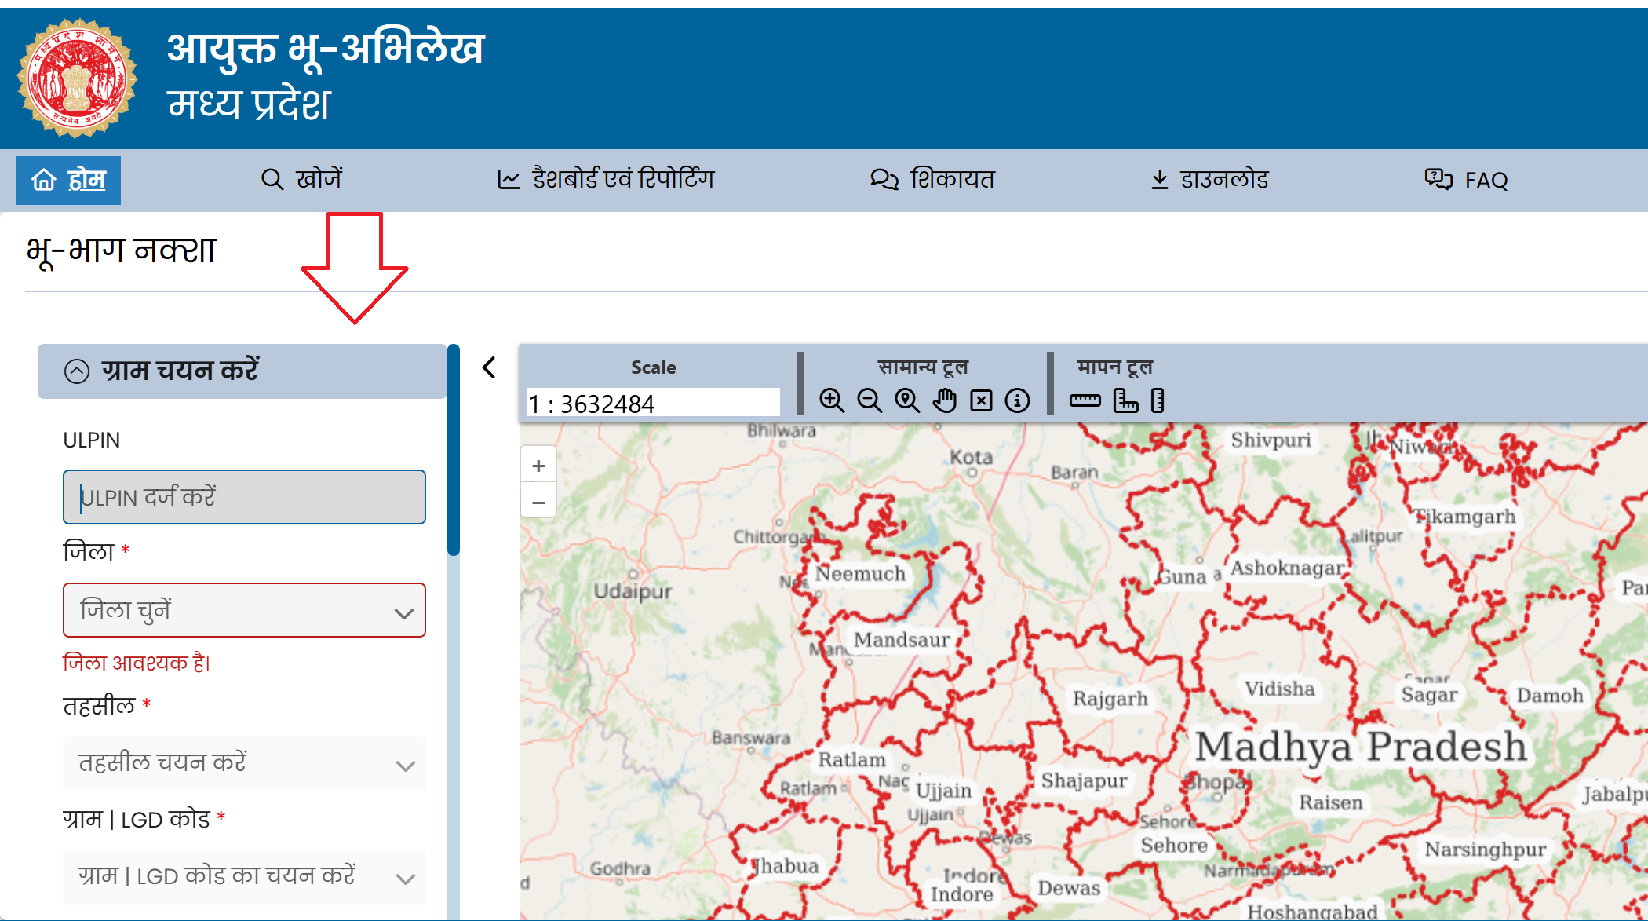Screen dimensions: 1648x921
Task: Select the zoom out magnifier tool
Action: pyautogui.click(x=868, y=400)
